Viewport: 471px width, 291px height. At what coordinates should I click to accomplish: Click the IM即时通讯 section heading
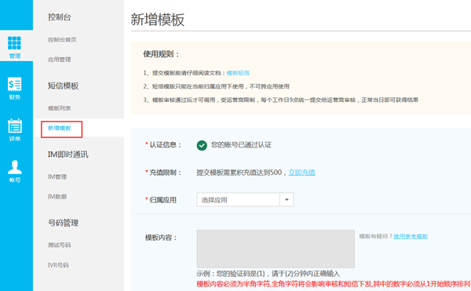(x=68, y=155)
